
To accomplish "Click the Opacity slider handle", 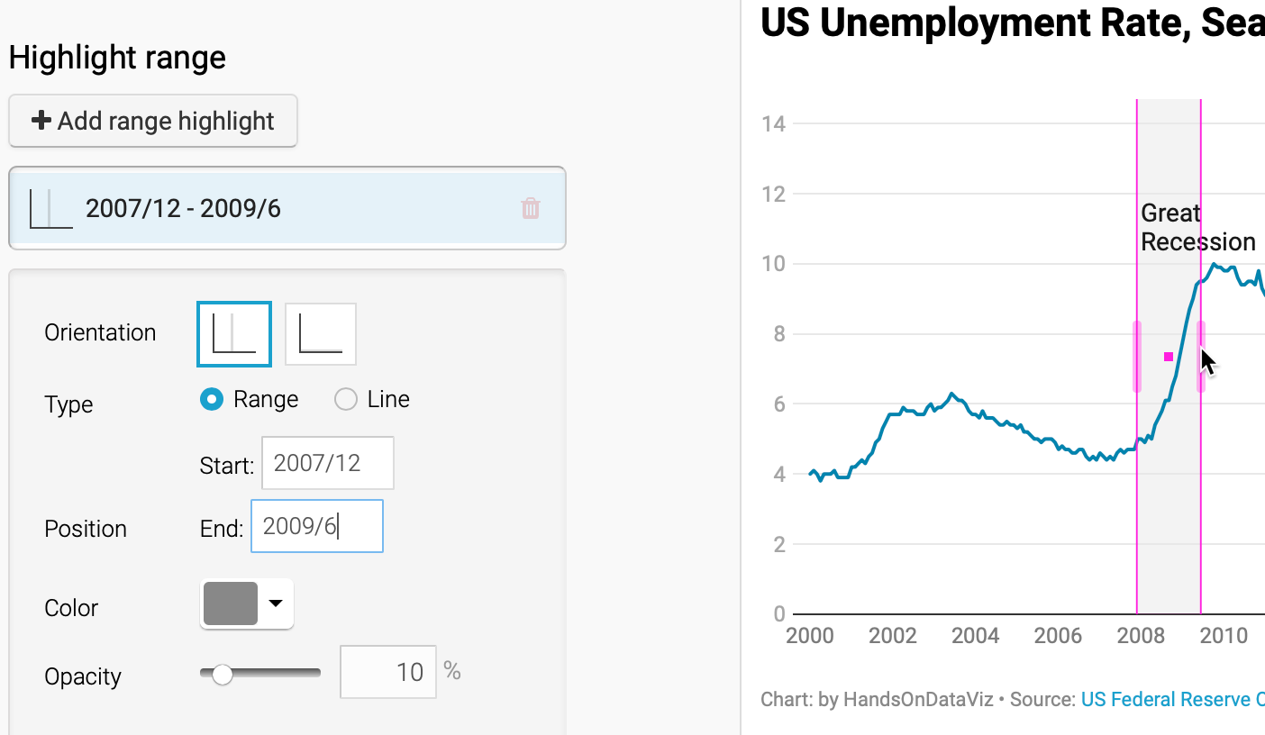I will [222, 674].
